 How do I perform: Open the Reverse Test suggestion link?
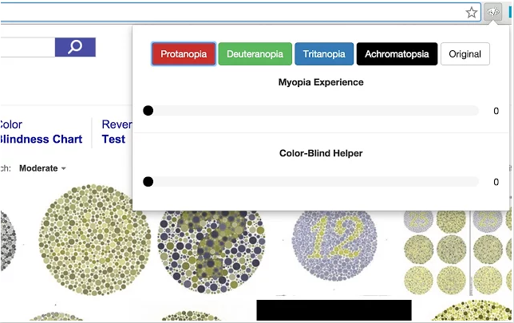117,132
